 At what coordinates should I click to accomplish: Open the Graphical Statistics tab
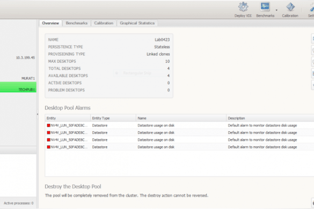(x=137, y=23)
